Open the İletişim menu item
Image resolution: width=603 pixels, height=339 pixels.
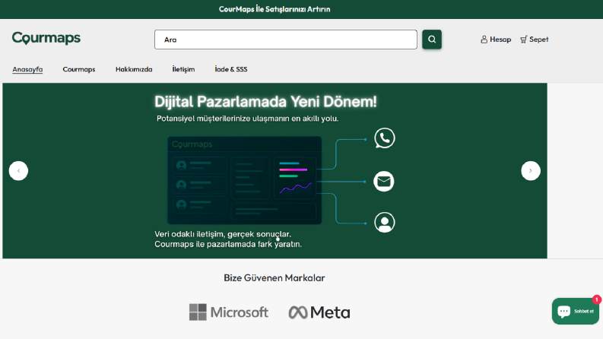[183, 69]
